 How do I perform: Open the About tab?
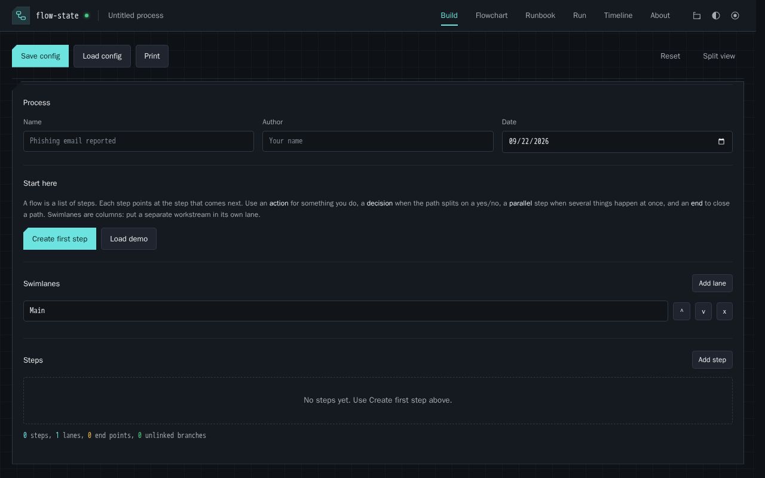coord(660,16)
